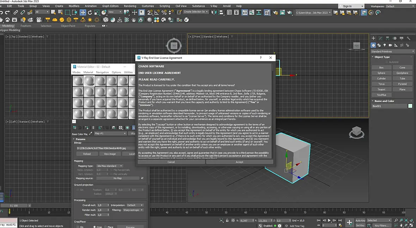This screenshot has height=228, width=416.
Task: Toggle the Angle Snap icon
Action: tap(157, 12)
